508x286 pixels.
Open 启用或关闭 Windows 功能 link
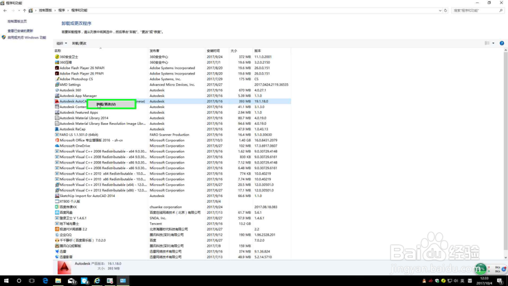click(x=27, y=38)
